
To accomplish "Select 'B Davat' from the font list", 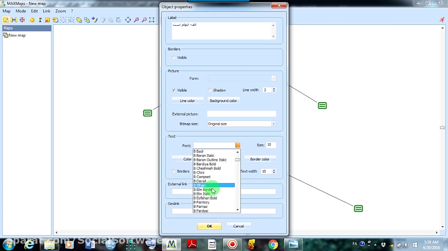I will click(201, 181).
